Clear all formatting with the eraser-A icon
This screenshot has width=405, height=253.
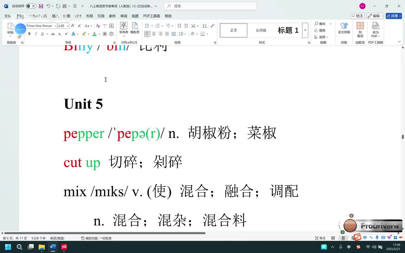(98, 26)
